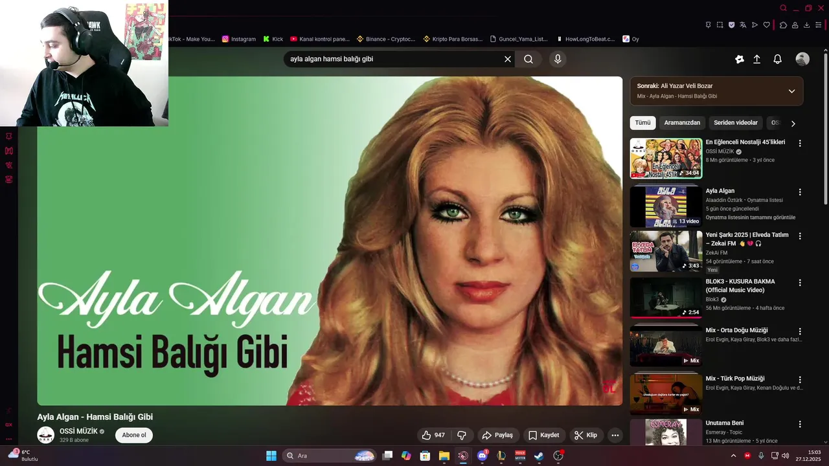Open OSSİ MÜZİK channel name link

(78, 431)
